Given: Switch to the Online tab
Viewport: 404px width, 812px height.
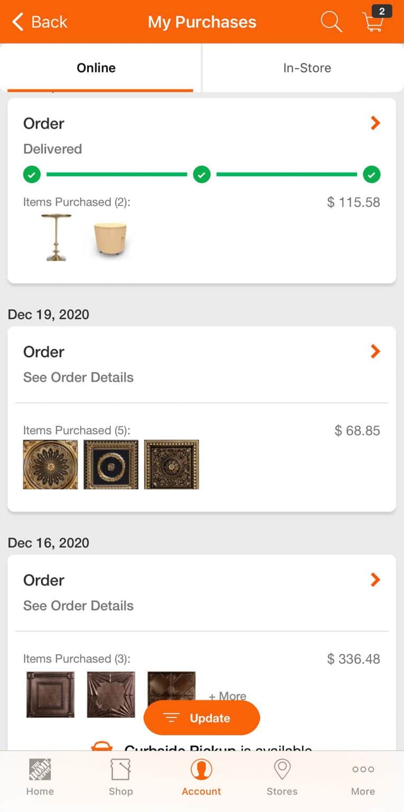Looking at the screenshot, I should pyautogui.click(x=96, y=68).
